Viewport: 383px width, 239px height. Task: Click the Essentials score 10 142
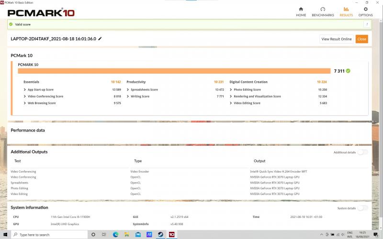[x=116, y=82]
